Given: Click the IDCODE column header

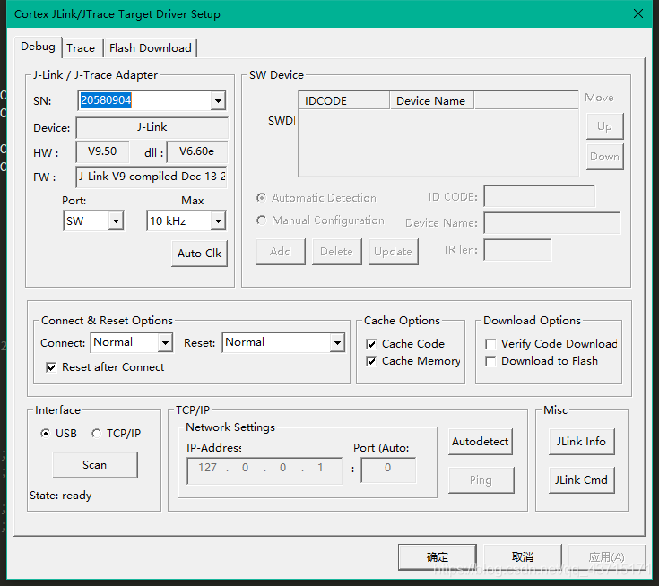Looking at the screenshot, I should pyautogui.click(x=344, y=101).
